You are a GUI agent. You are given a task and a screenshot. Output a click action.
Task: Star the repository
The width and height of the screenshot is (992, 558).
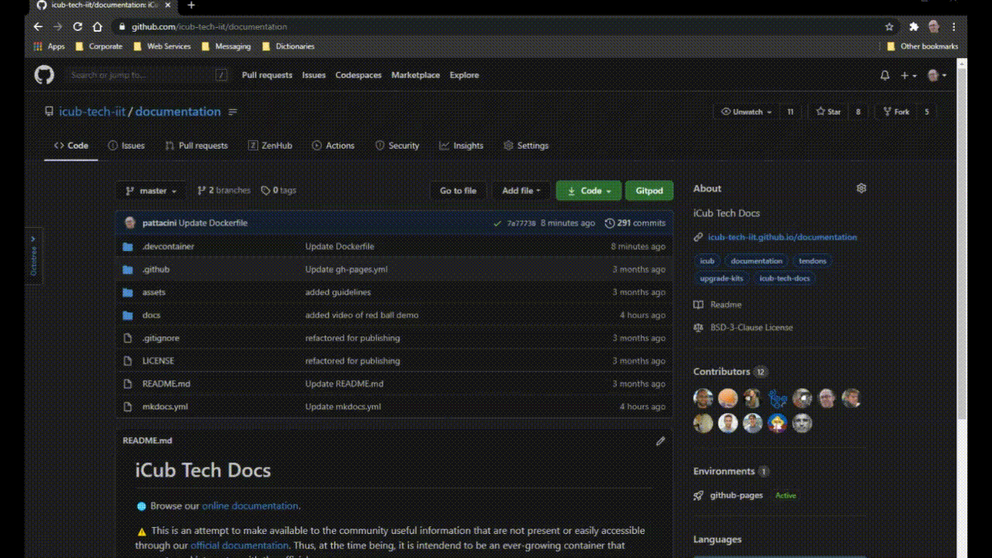(828, 112)
